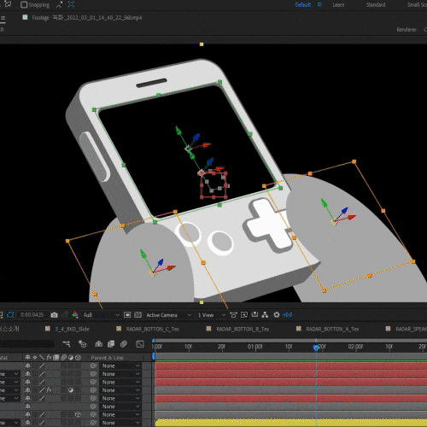Switch to the RADAR_BOTTON_A_Tex comp tab

(332, 329)
